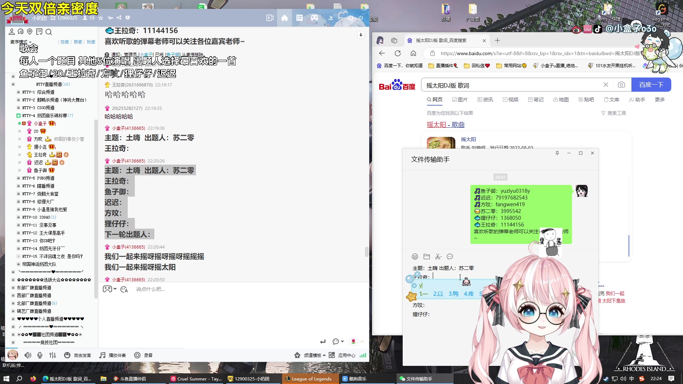Screen dimensions: 683x384
Task: Switch to Baidu 视频 tab
Action: [510, 100]
